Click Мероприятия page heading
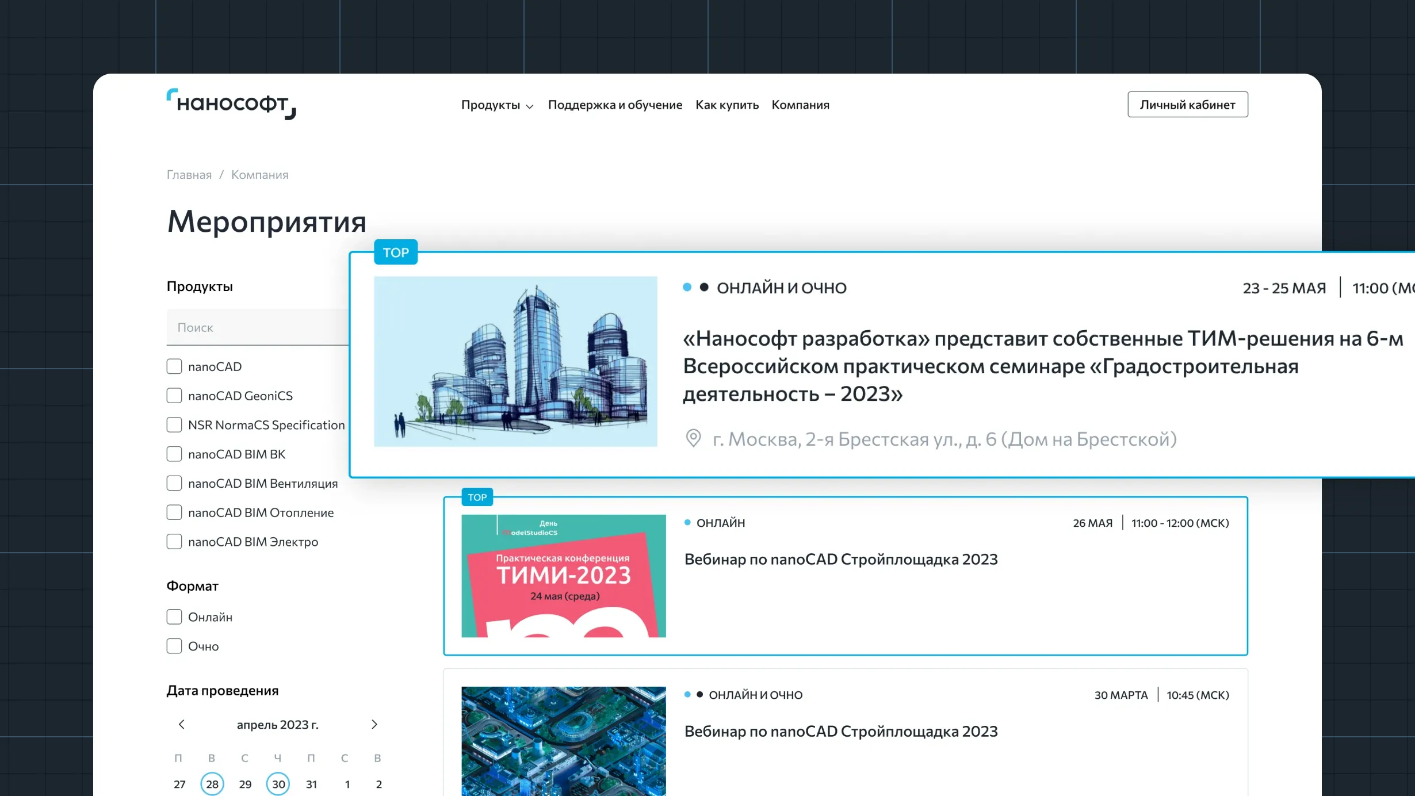 pyautogui.click(x=266, y=221)
